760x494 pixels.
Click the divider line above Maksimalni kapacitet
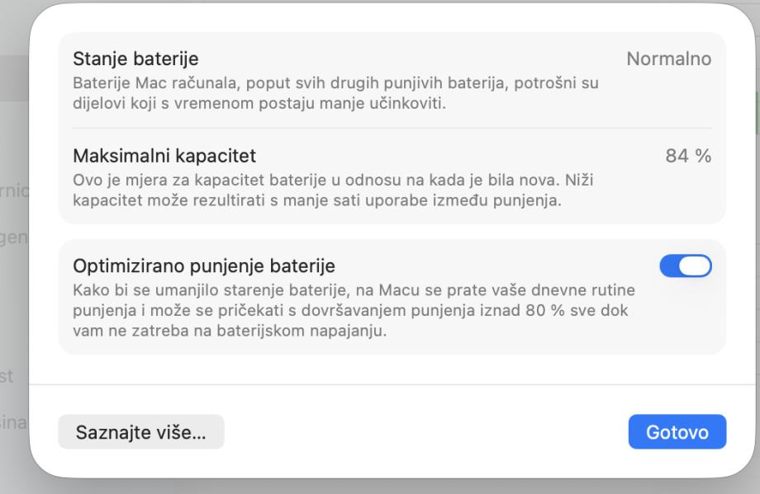tap(392, 128)
